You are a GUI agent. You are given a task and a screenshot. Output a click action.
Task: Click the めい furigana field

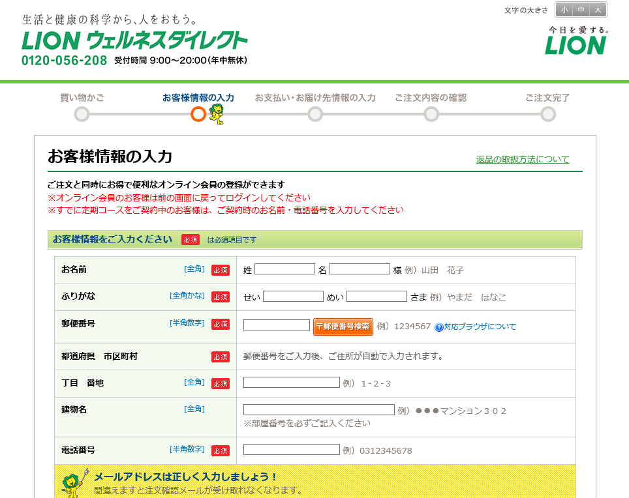[x=376, y=296]
